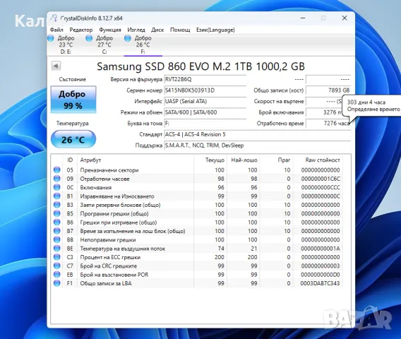Click status icon for attribute B1 wear leveling
Screen dimensions: 401x339
pyautogui.click(x=57, y=196)
